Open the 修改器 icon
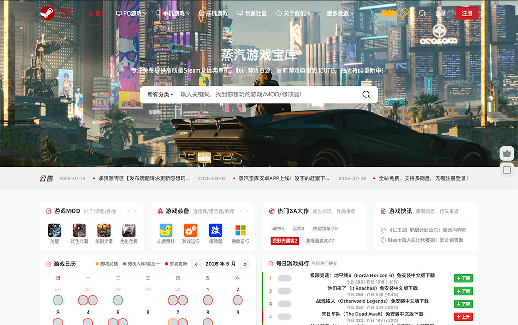 pyautogui.click(x=215, y=231)
